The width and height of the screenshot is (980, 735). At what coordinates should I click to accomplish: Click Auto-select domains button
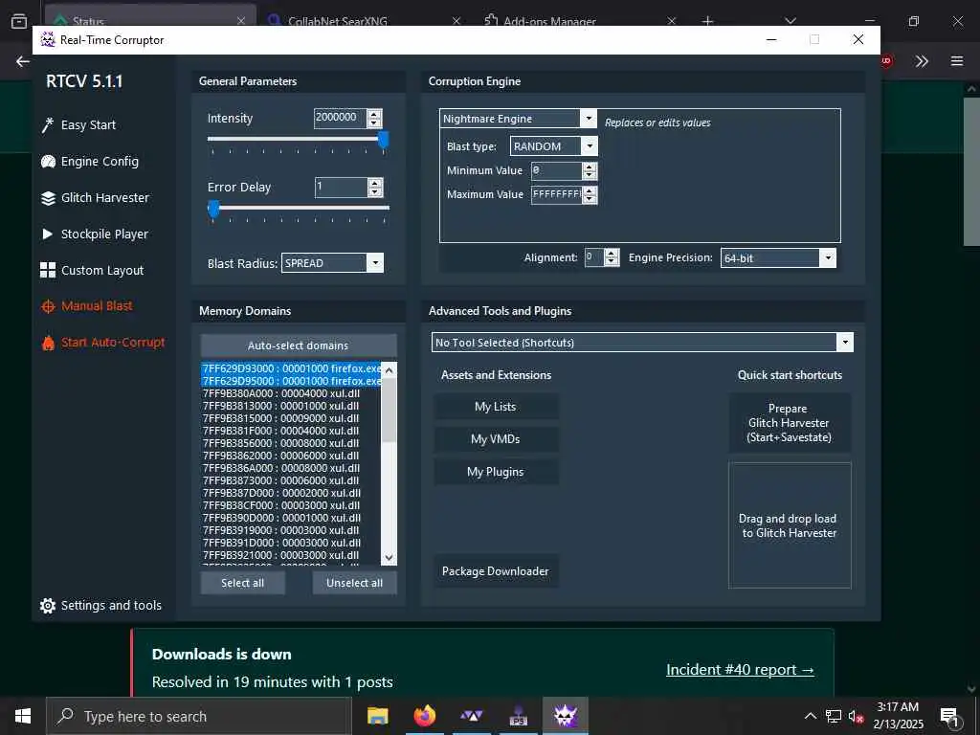[299, 345]
